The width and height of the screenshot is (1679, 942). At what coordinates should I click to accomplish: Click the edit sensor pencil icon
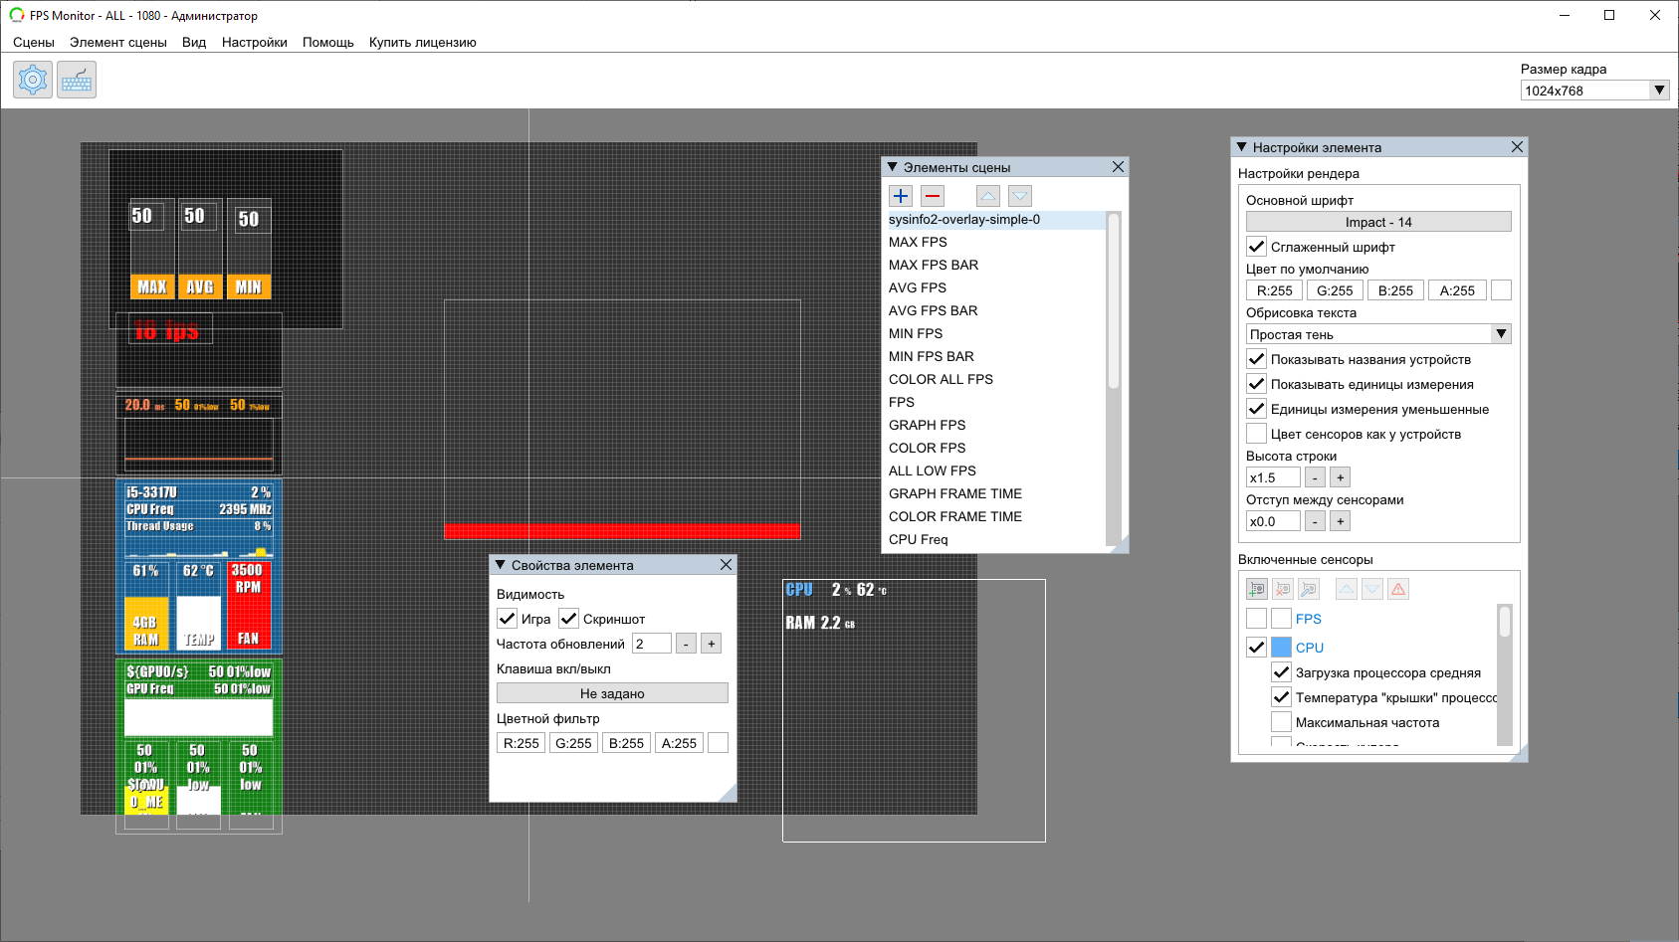(x=1309, y=589)
